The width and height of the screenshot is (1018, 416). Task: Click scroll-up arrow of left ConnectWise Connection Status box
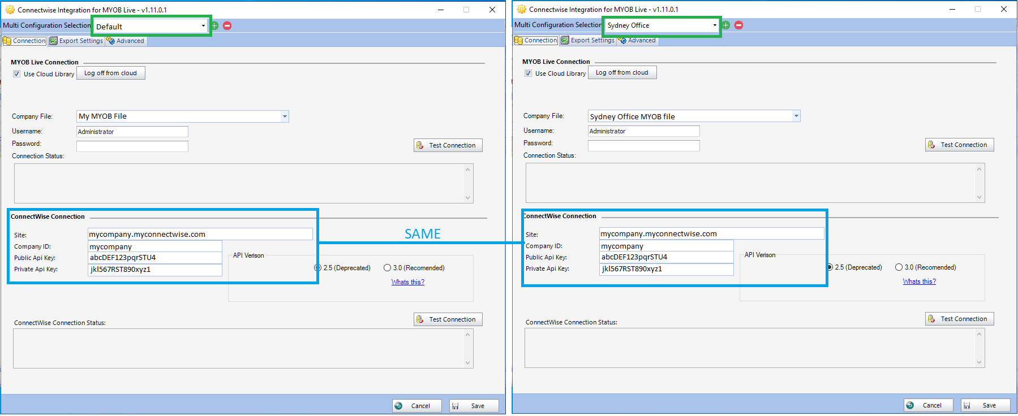click(x=468, y=335)
